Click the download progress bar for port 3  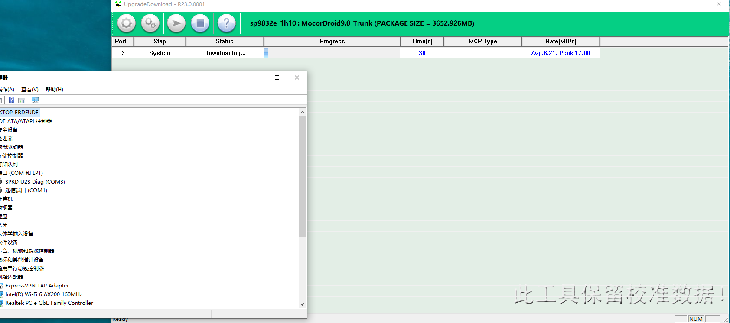pyautogui.click(x=332, y=53)
